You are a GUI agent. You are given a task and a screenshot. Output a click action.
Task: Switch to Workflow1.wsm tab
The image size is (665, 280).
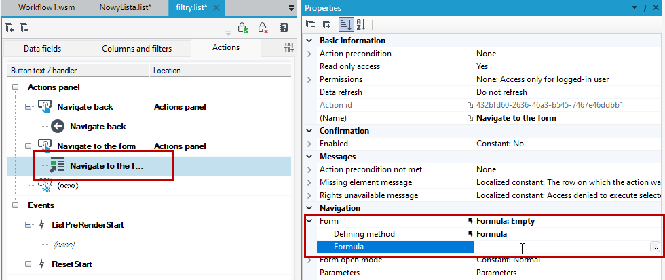click(x=47, y=7)
